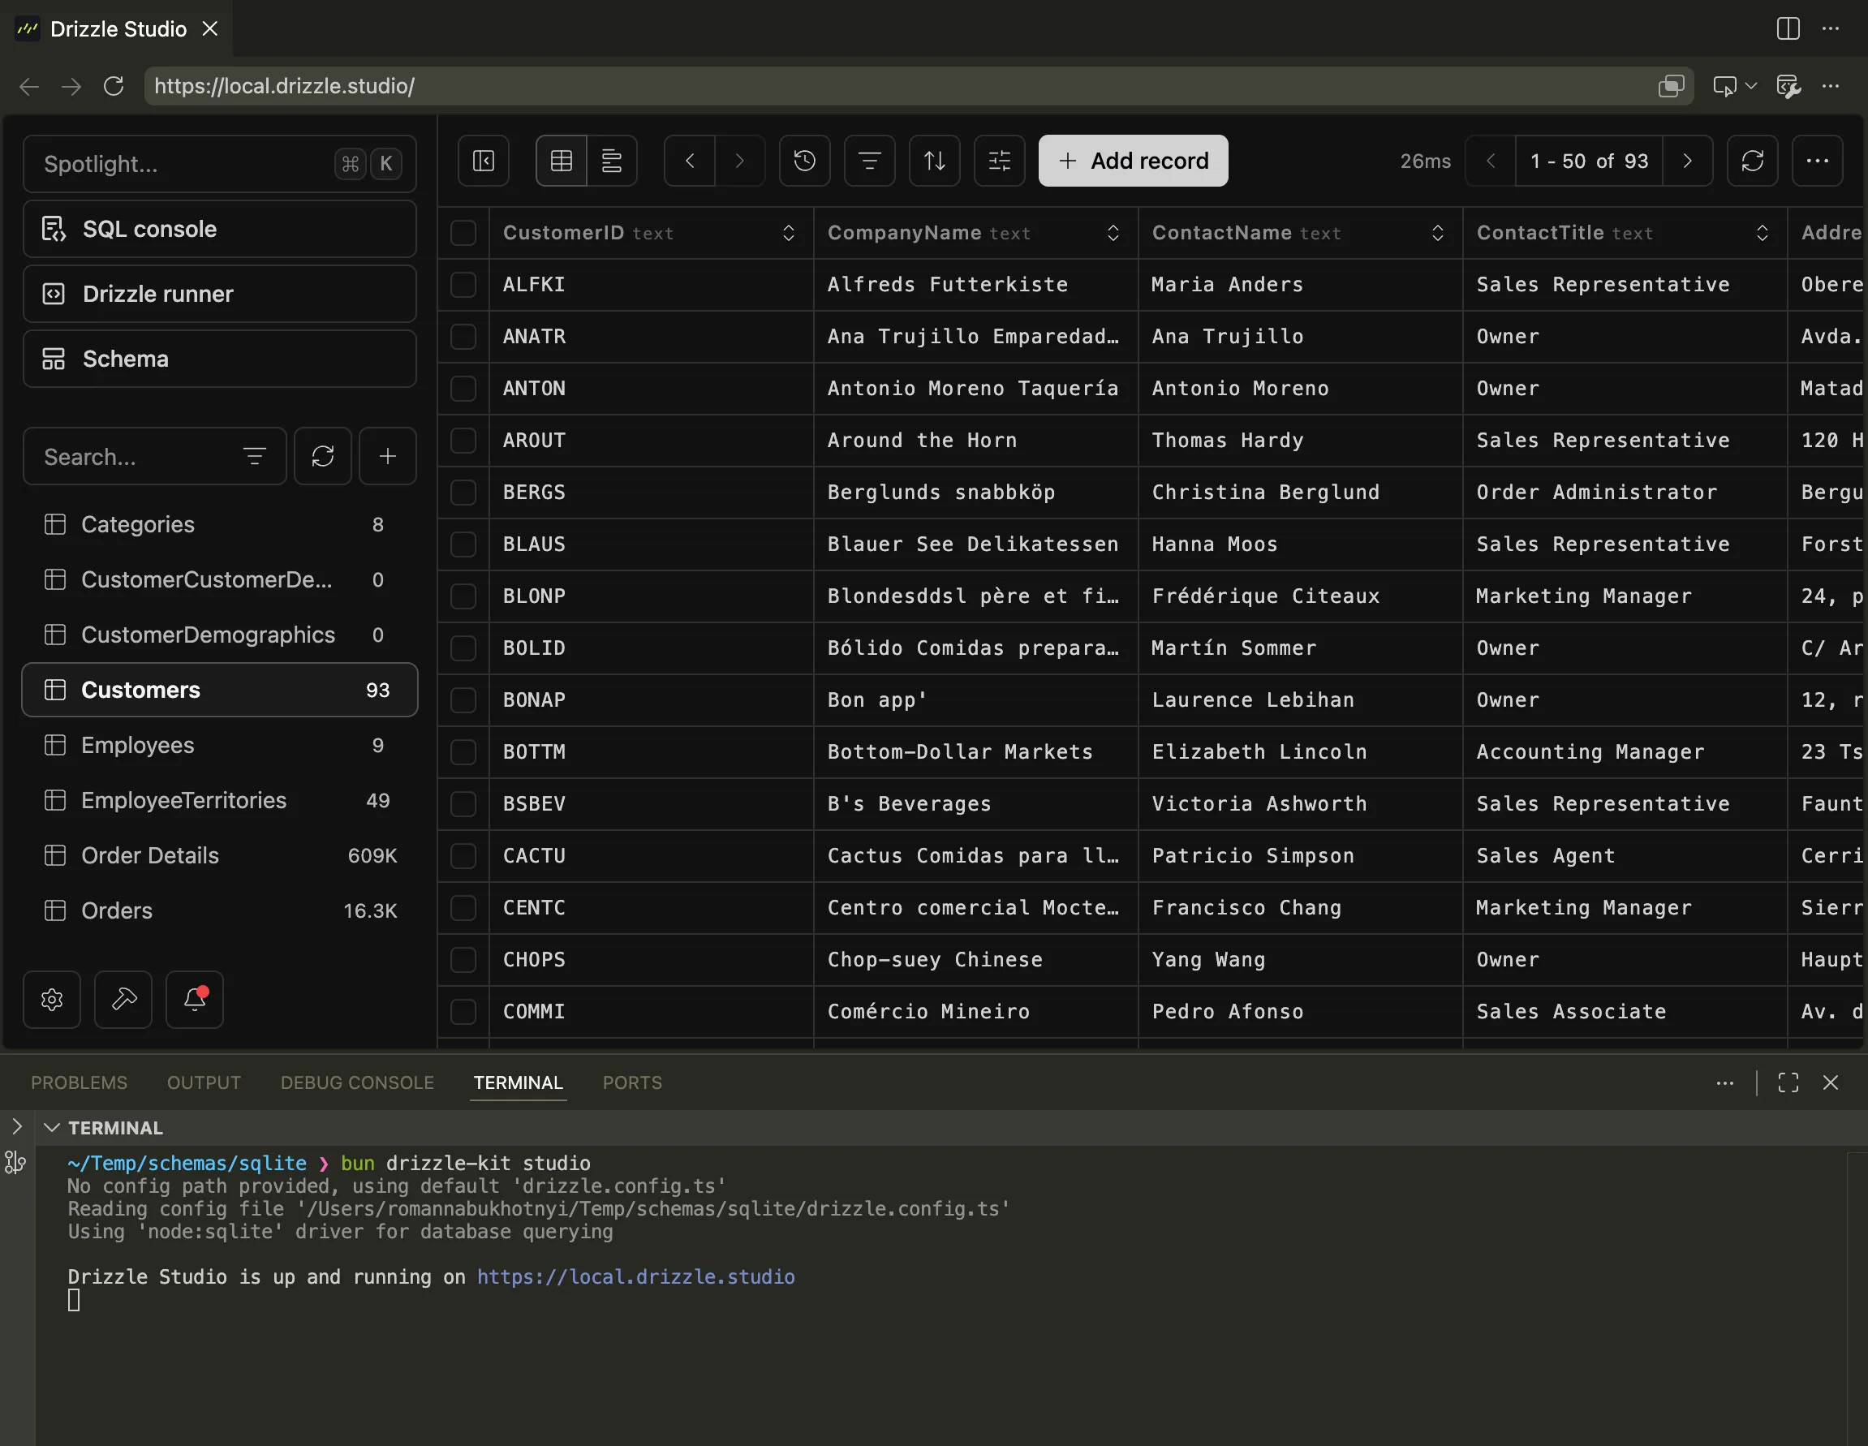Maximize the terminal panel
Screen dimensions: 1868x1446
(1788, 1082)
